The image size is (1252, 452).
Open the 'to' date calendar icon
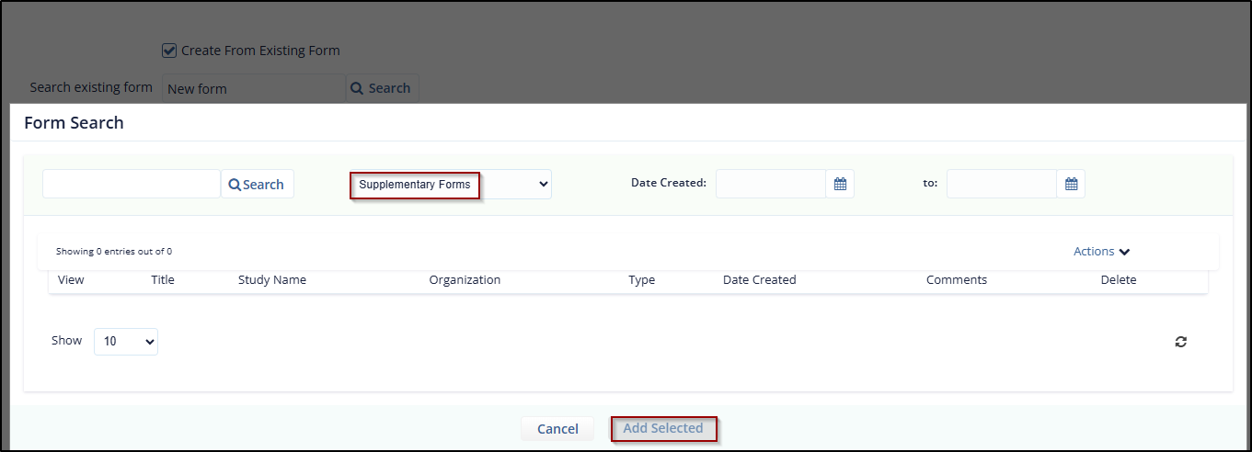(x=1071, y=184)
